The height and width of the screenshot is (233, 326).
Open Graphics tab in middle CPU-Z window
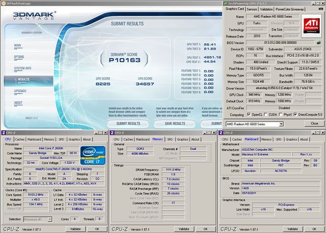(x=182, y=139)
